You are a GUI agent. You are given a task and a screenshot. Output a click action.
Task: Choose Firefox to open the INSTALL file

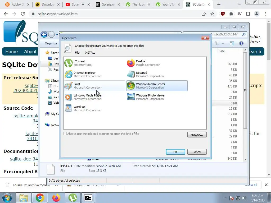click(x=157, y=63)
